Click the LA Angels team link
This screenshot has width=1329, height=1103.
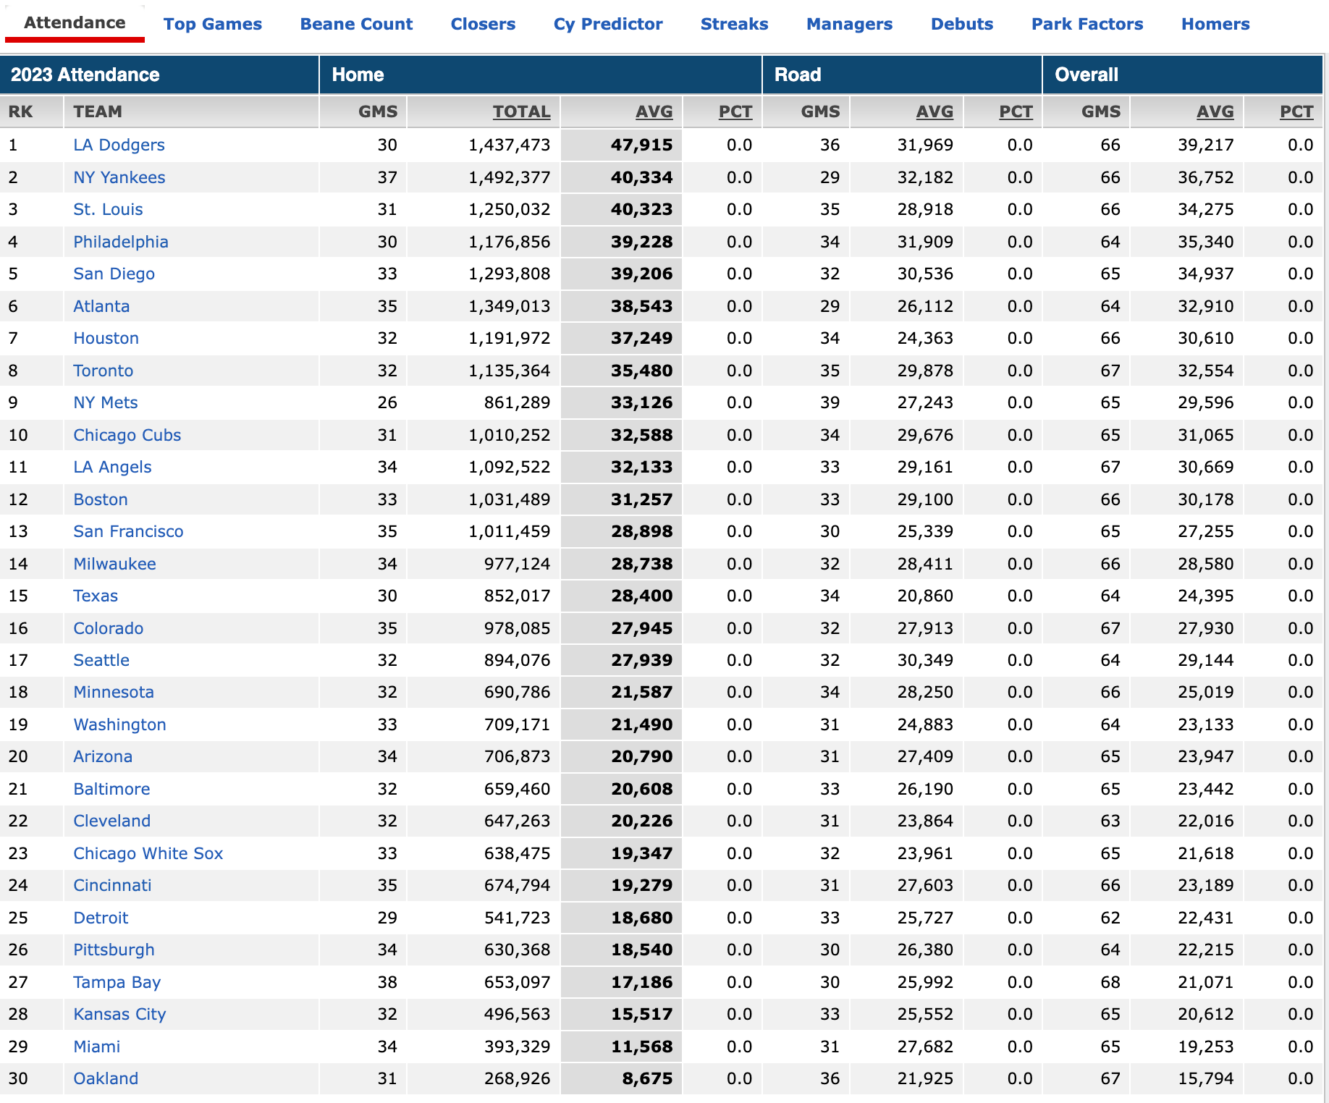pos(112,467)
